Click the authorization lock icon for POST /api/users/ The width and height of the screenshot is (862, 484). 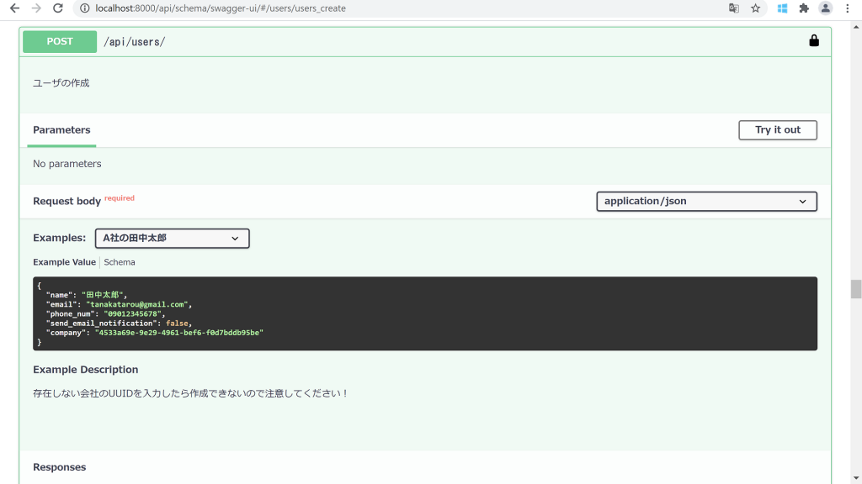pyautogui.click(x=814, y=40)
